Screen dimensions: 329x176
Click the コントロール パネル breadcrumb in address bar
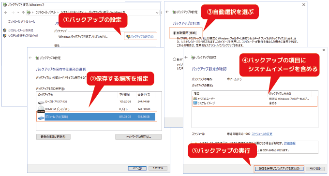[x=45, y=13]
